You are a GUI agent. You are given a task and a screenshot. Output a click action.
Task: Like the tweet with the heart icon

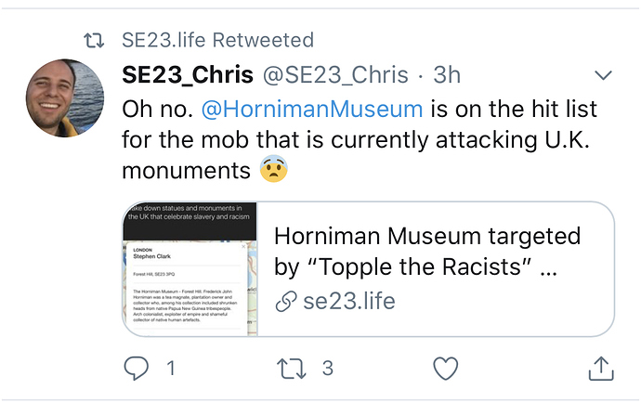pyautogui.click(x=446, y=369)
